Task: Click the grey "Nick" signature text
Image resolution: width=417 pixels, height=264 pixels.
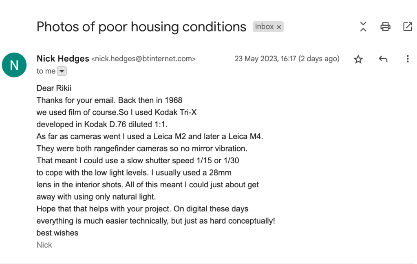Action: [44, 245]
